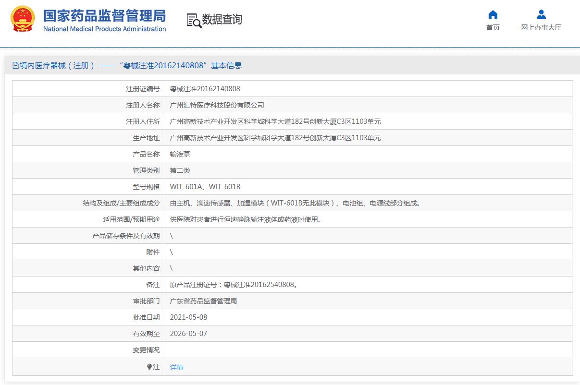Screen dimensions: 580x385
Task: Click the remark 原产品注册证号 text
Action: click(x=234, y=285)
